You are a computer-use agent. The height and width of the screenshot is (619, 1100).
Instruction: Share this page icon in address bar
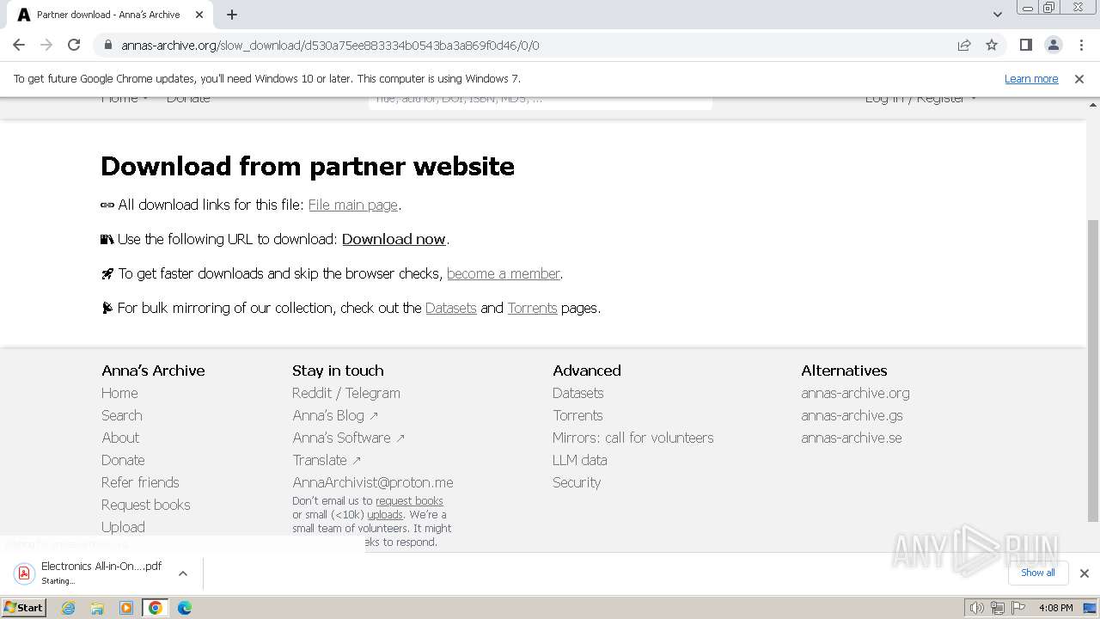pyautogui.click(x=964, y=45)
